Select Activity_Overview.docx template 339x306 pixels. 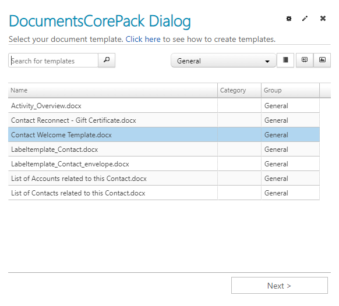(x=164, y=106)
